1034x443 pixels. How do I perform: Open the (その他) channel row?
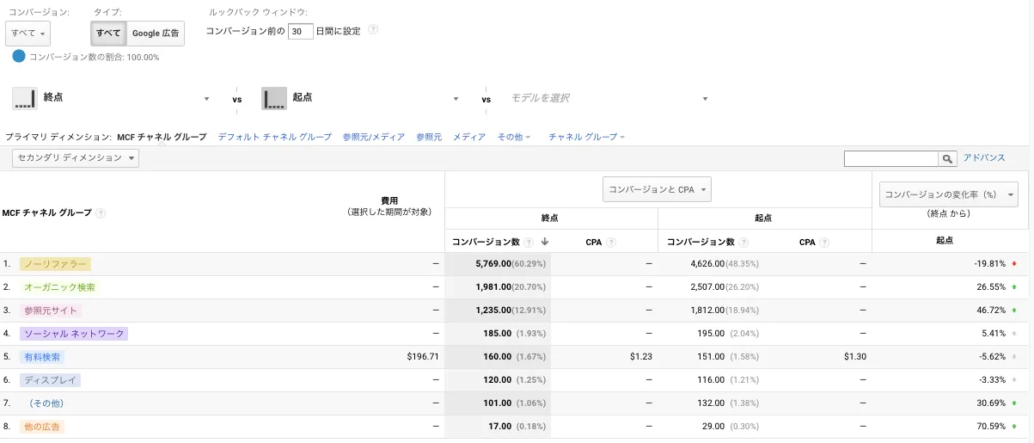pos(46,403)
